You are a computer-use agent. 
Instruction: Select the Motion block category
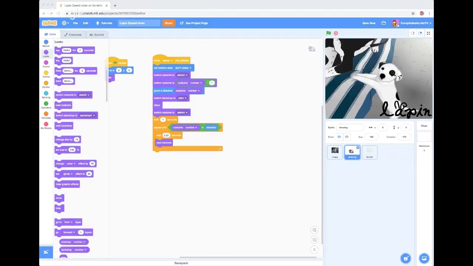point(46,44)
